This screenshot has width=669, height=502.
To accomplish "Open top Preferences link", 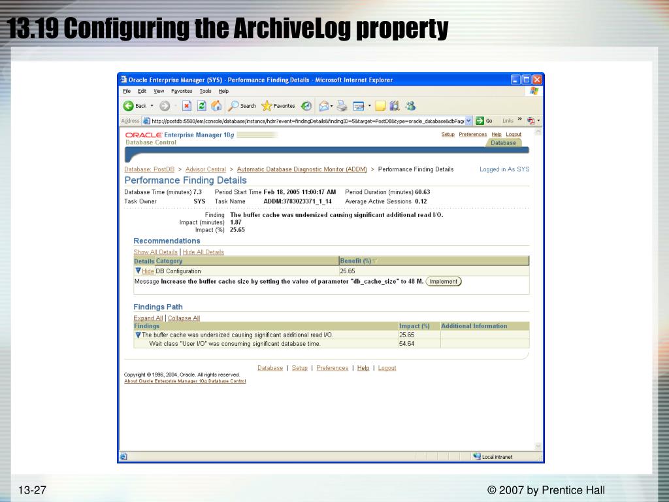I will pyautogui.click(x=473, y=135).
